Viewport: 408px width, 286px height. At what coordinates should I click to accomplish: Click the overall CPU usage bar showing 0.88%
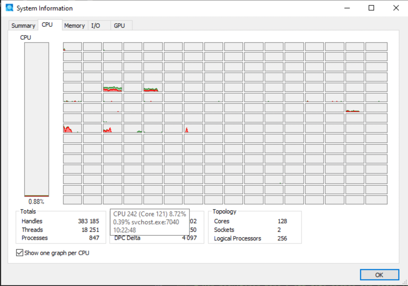[37, 120]
